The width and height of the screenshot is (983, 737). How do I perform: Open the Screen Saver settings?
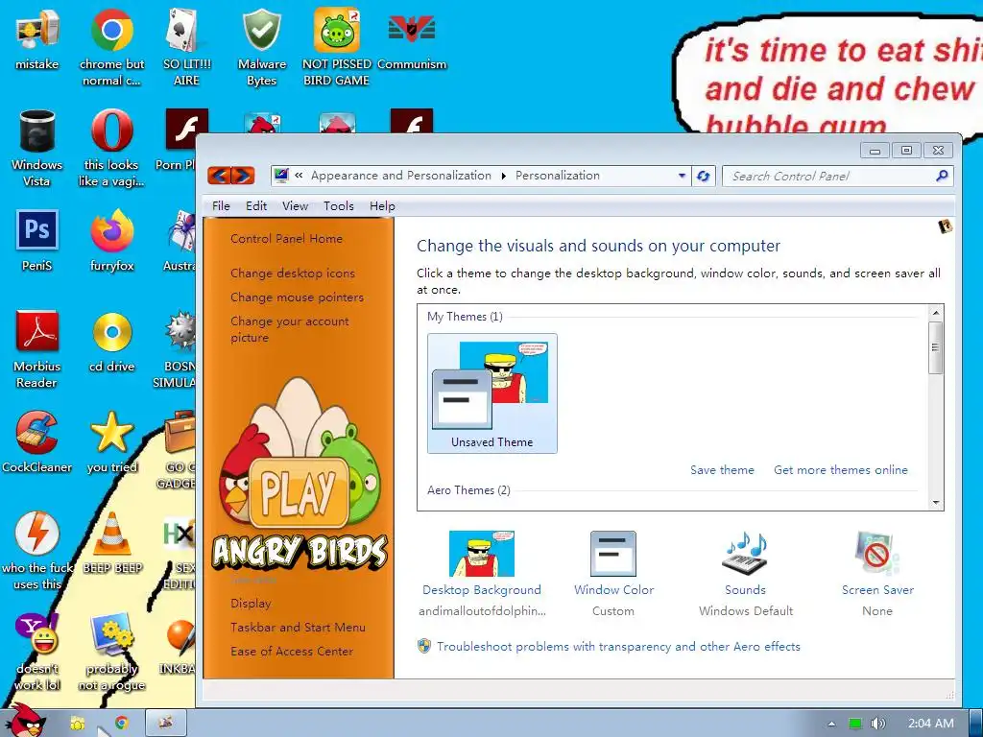pyautogui.click(x=877, y=574)
